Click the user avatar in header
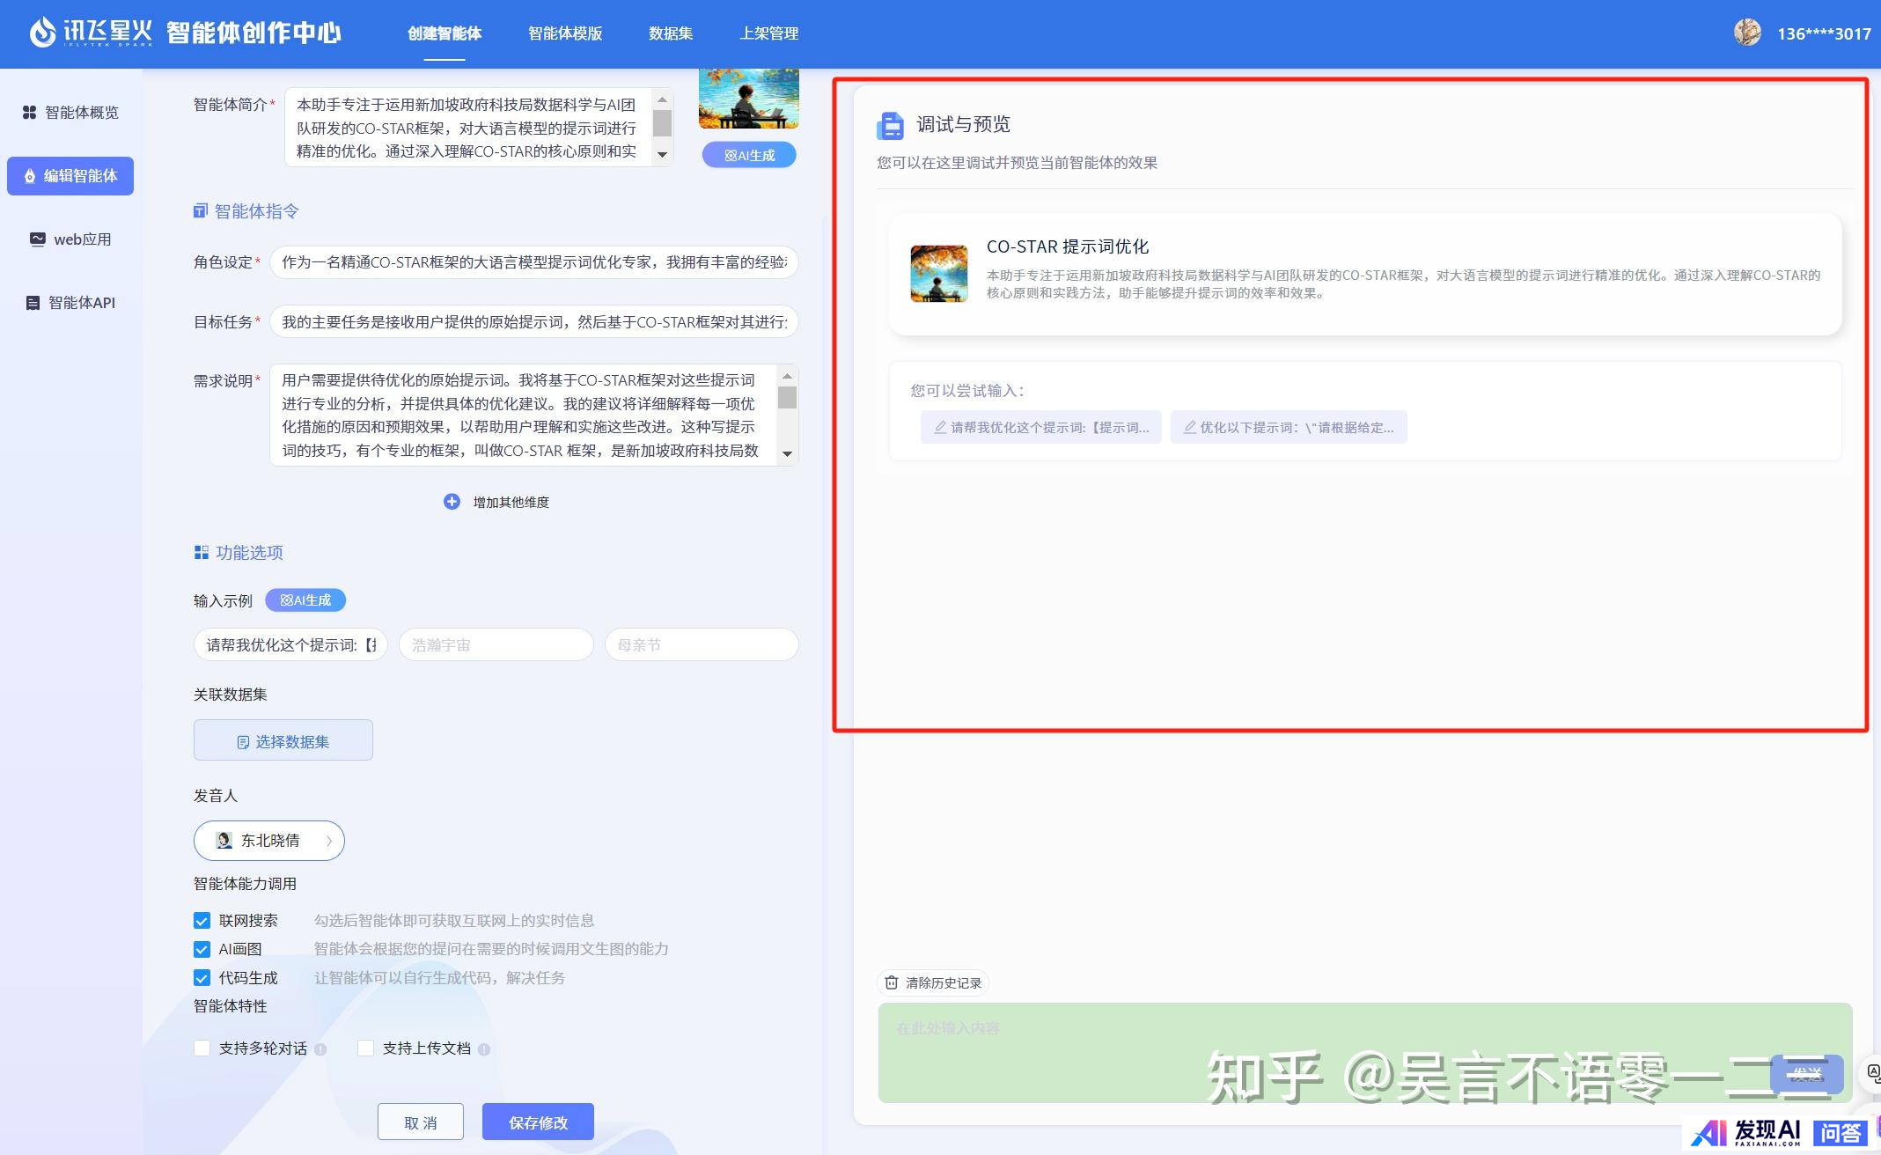The height and width of the screenshot is (1155, 1881). [x=1746, y=33]
